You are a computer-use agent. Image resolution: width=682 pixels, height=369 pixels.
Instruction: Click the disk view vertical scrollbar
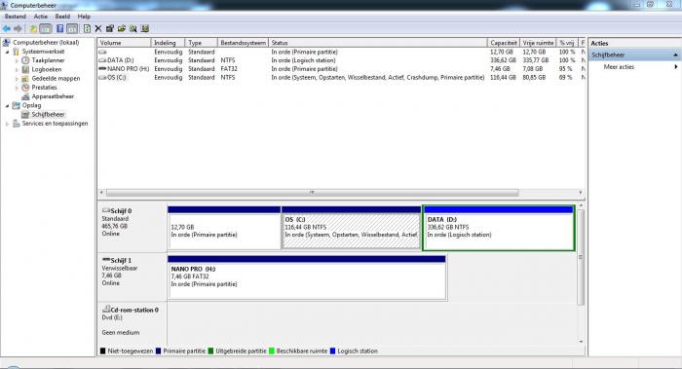581,257
